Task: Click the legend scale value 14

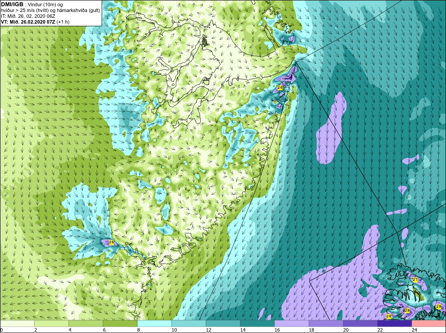Action: point(243,330)
